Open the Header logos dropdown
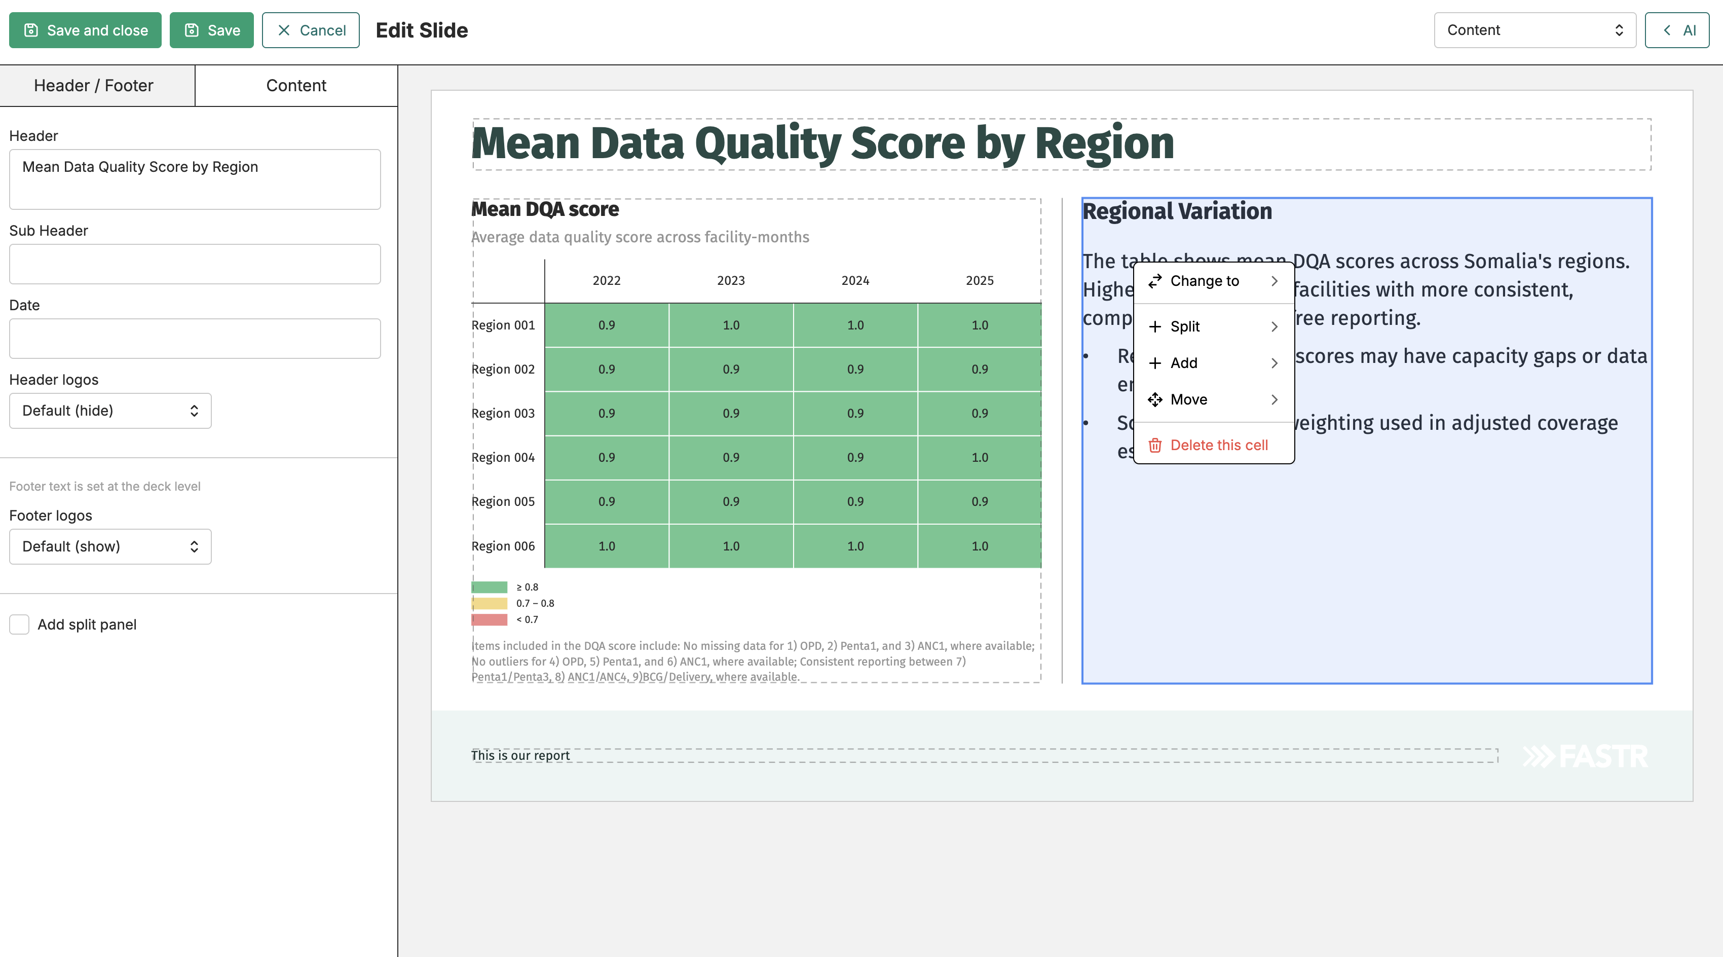The image size is (1723, 957). tap(110, 411)
